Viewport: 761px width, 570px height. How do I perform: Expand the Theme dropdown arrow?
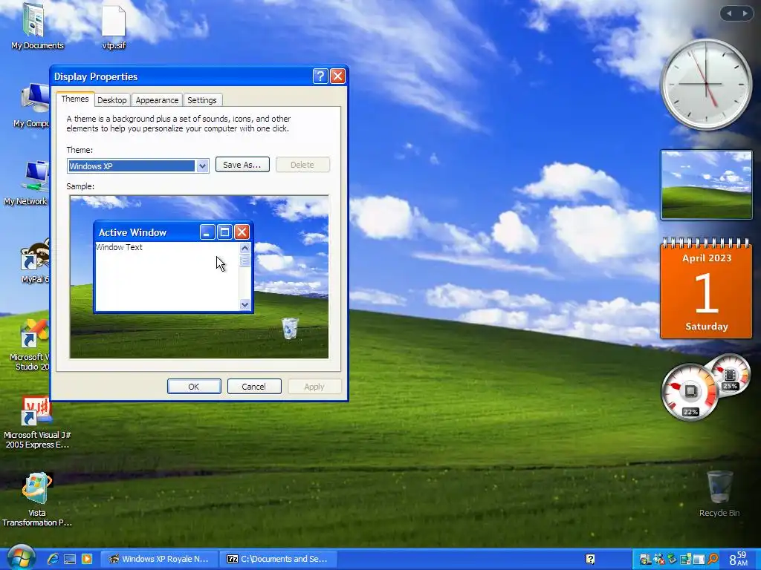click(x=202, y=166)
